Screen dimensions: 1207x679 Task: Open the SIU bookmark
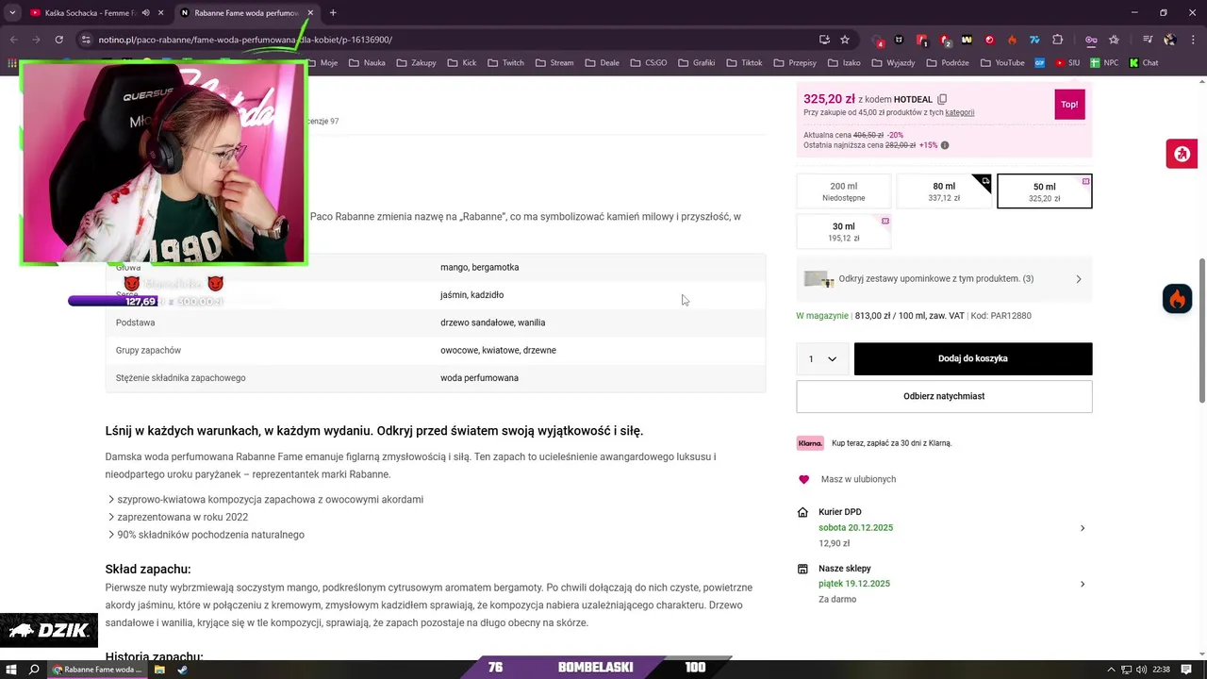click(x=1068, y=63)
